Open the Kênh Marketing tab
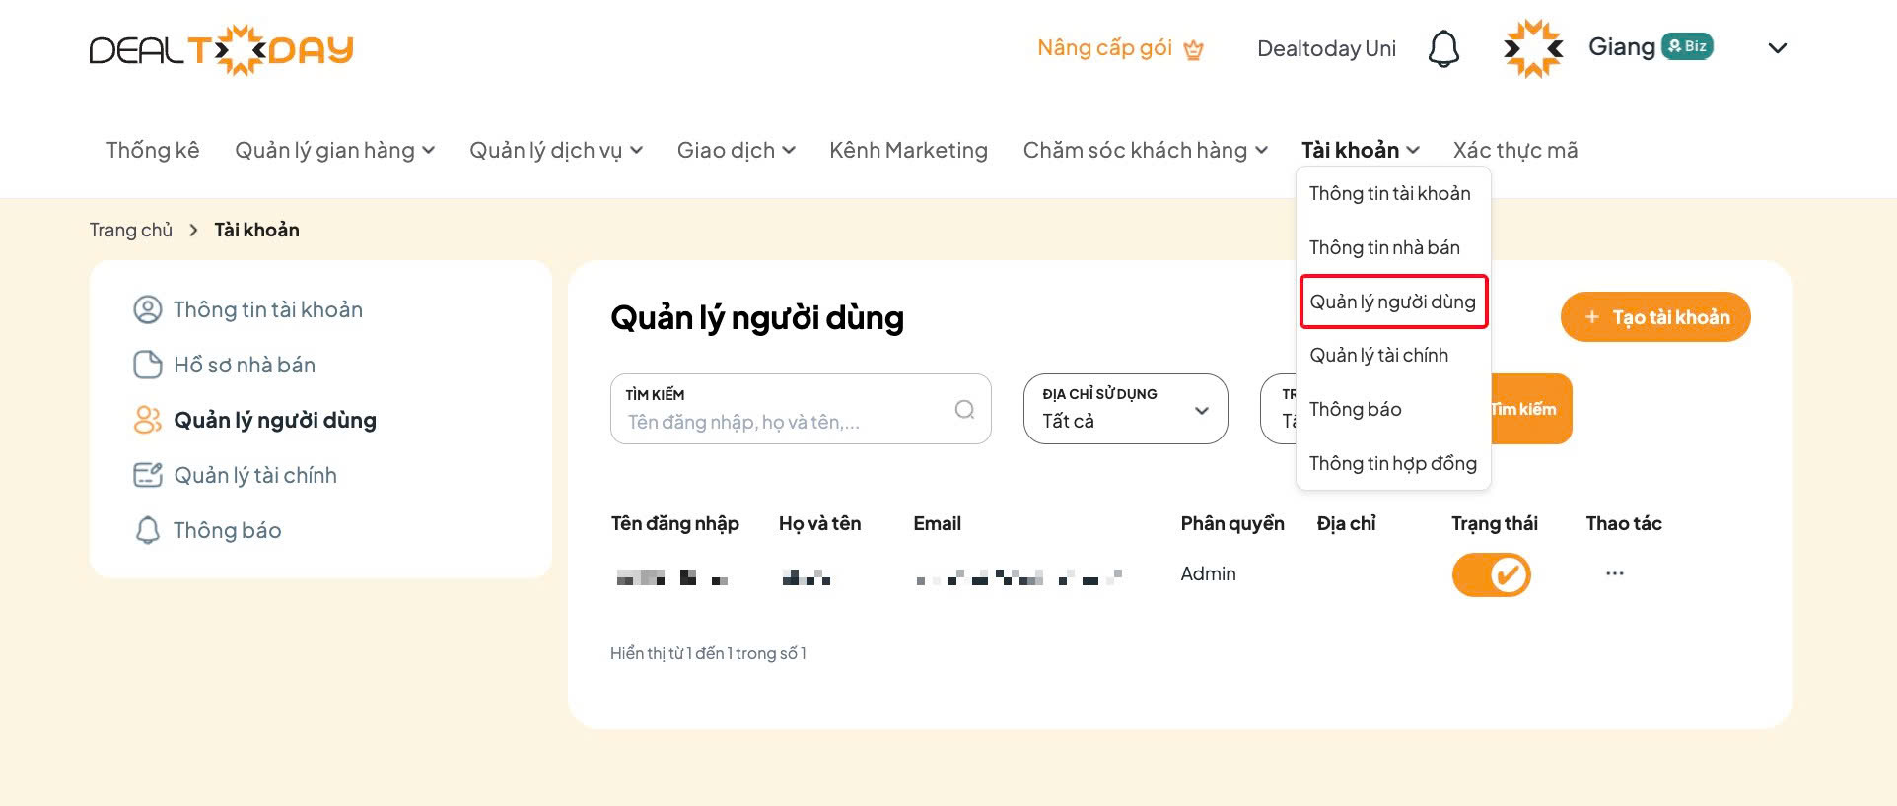 908,150
